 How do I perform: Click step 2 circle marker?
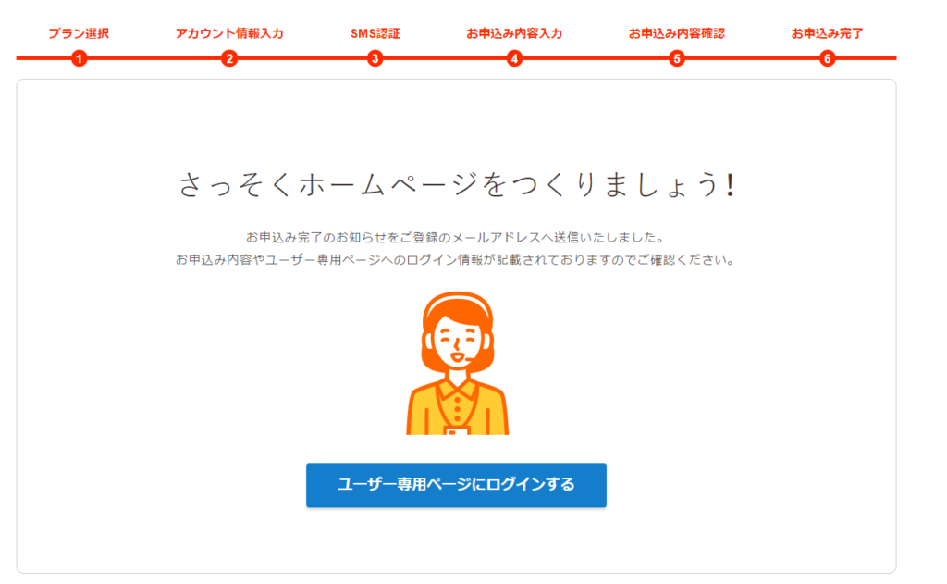click(x=229, y=58)
